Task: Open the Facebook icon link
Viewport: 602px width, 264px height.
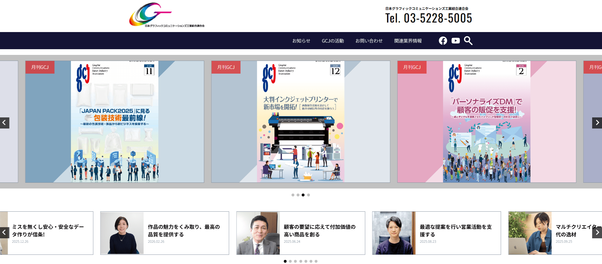Action: coord(443,41)
